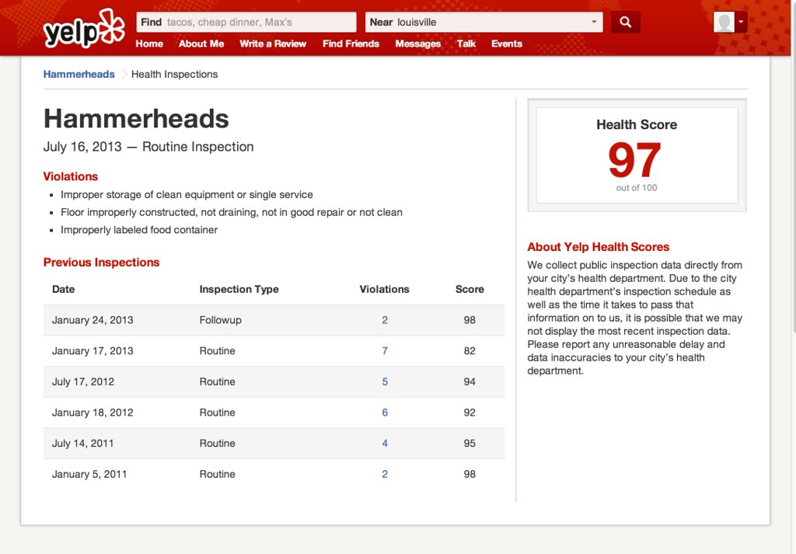This screenshot has width=796, height=554.
Task: Click the score 82 cell
Action: coord(470,351)
